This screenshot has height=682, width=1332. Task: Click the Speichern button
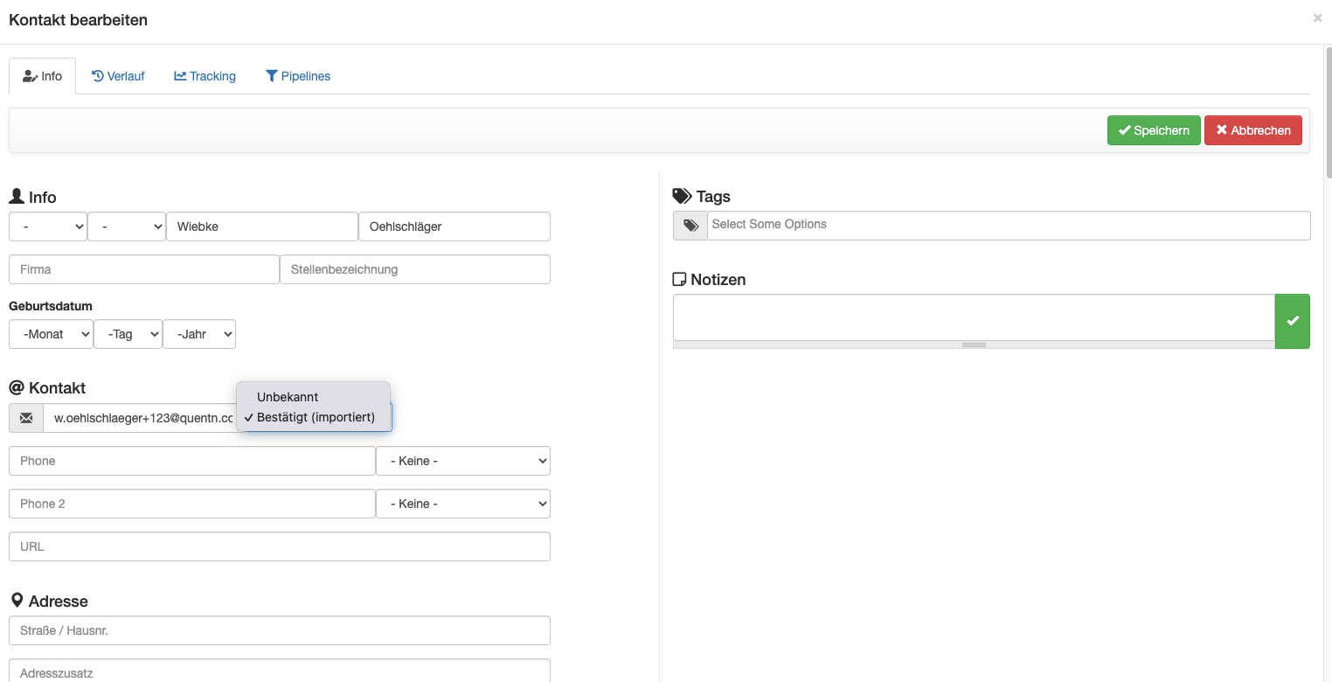(1153, 130)
